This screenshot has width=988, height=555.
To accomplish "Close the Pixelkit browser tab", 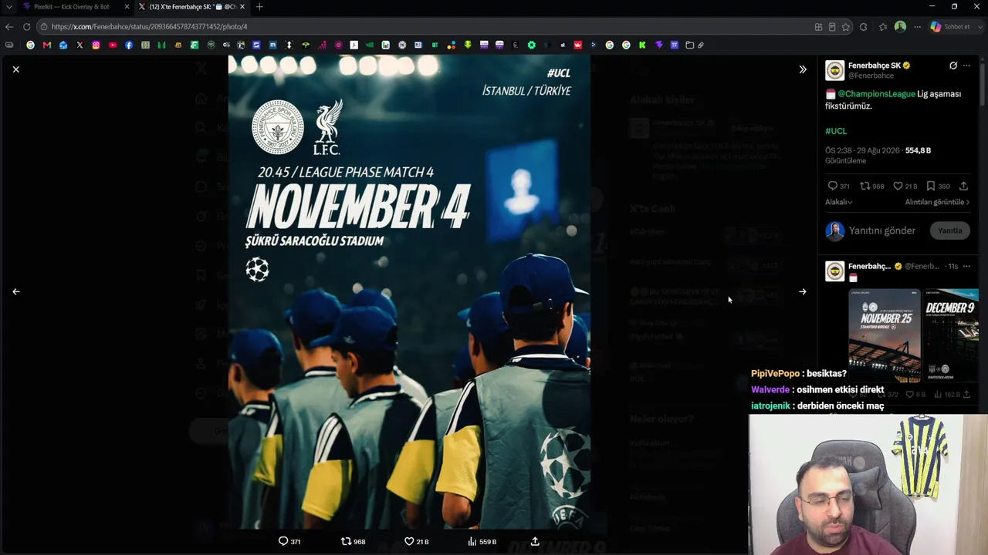I will (x=127, y=7).
